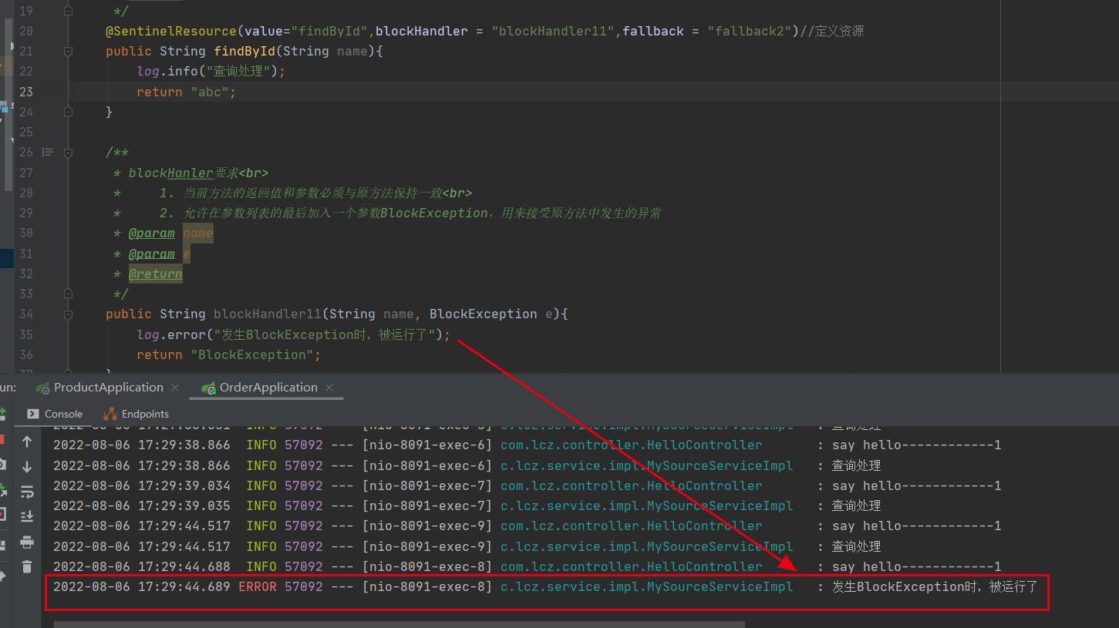Click the 17:29:39.034 log timestamp
1119x628 pixels.
tap(142, 485)
